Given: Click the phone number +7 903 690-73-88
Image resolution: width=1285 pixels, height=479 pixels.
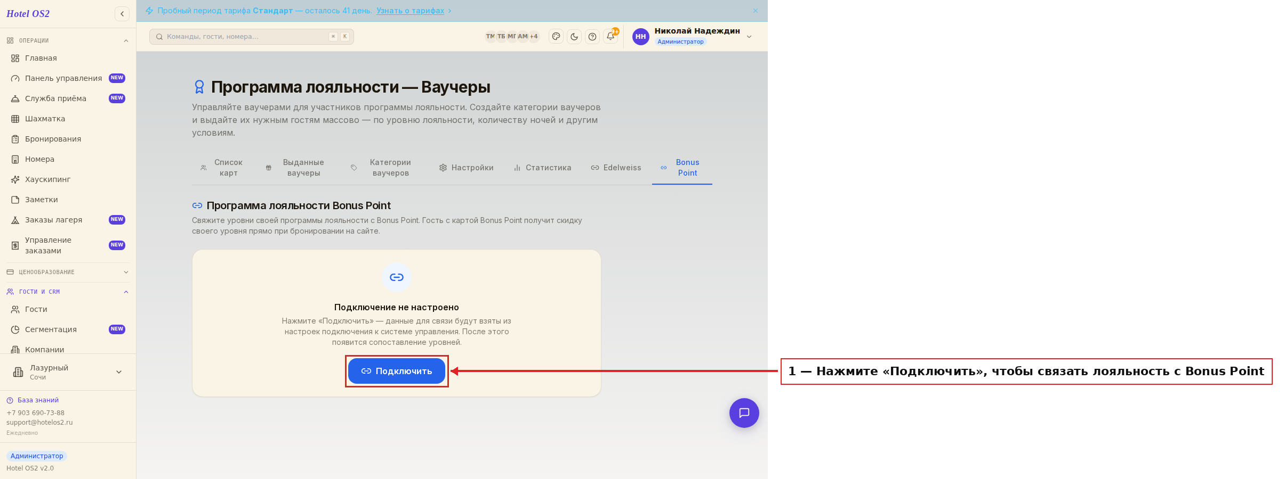Looking at the screenshot, I should click(35, 413).
